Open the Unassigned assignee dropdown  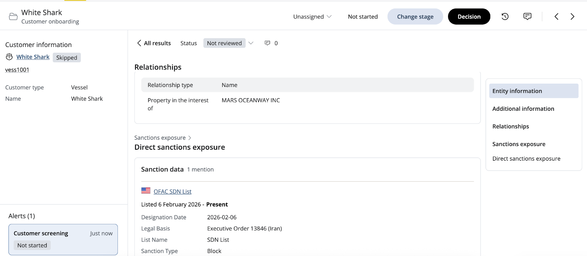312,17
